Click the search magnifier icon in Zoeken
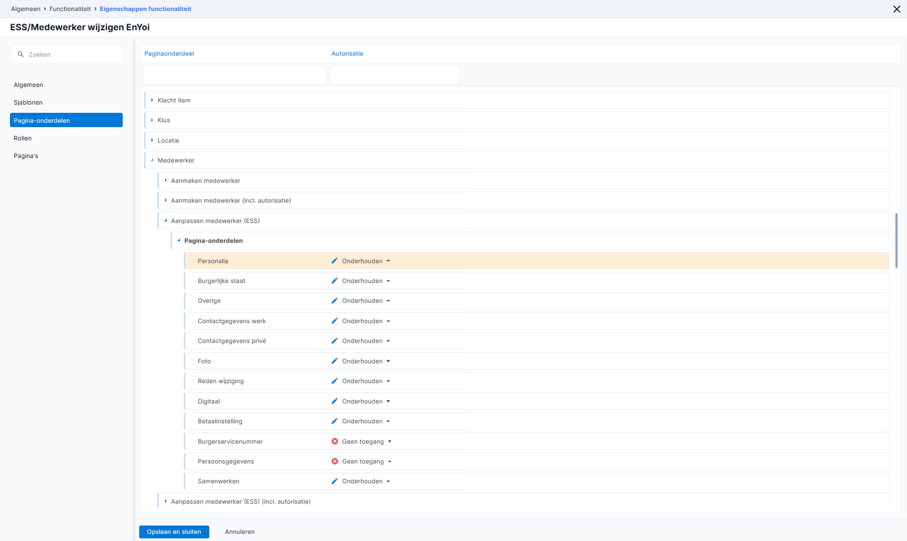This screenshot has width=907, height=541. (x=21, y=54)
